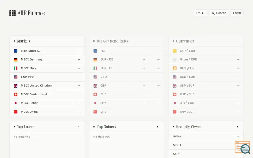Screen dimensions: 253x158
Task: Click the CNY bond rate flag icon
Action: pos(95,112)
